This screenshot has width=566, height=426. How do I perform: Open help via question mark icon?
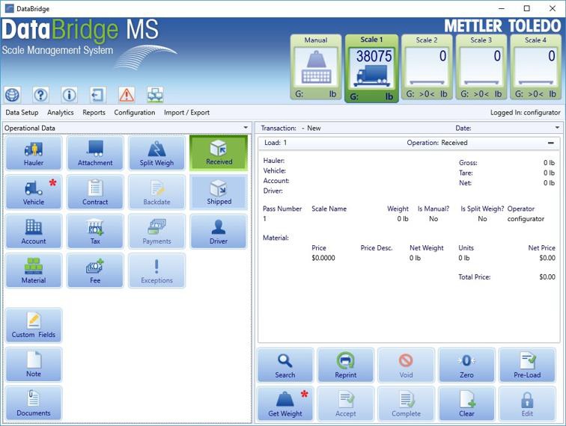40,95
